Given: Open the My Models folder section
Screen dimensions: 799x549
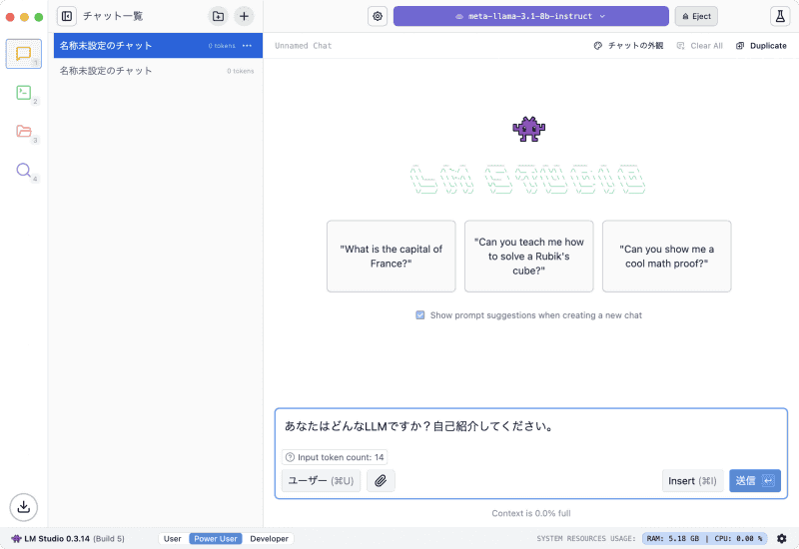Looking at the screenshot, I should [23, 132].
